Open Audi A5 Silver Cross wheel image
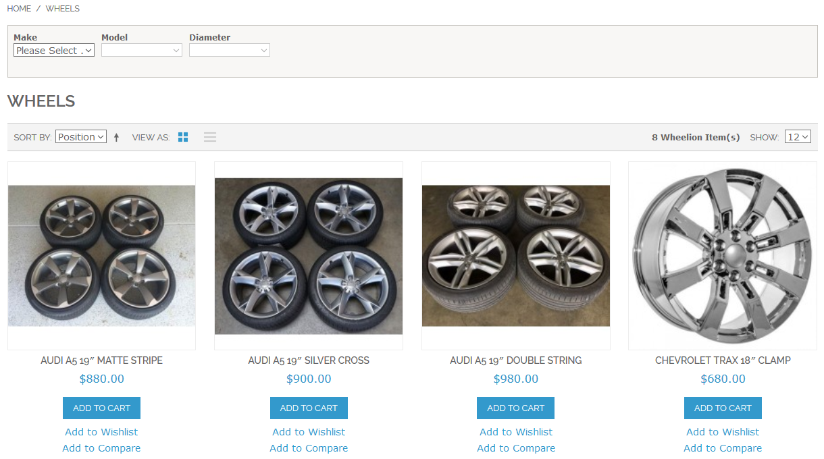The height and width of the screenshot is (459, 824). pos(309,256)
